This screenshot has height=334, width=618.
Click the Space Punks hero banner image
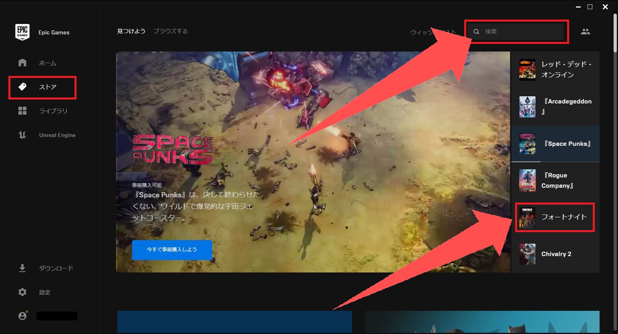(313, 162)
